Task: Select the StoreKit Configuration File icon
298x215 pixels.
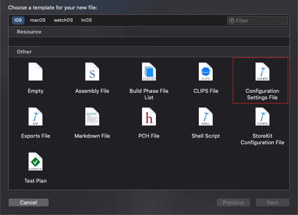Action: 262,117
